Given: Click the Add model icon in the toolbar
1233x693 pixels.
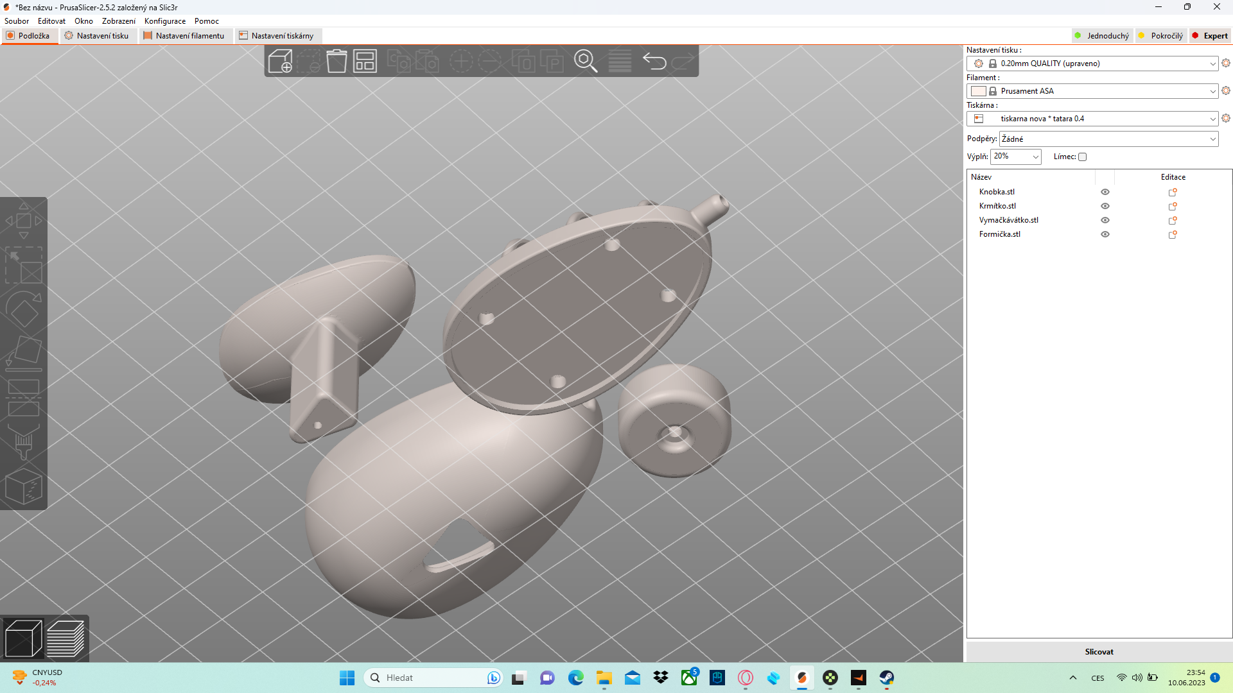Looking at the screenshot, I should pos(280,62).
